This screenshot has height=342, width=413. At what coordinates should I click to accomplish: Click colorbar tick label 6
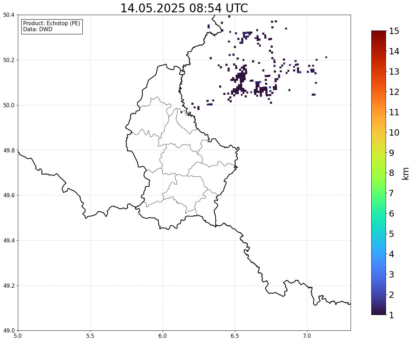click(x=392, y=213)
